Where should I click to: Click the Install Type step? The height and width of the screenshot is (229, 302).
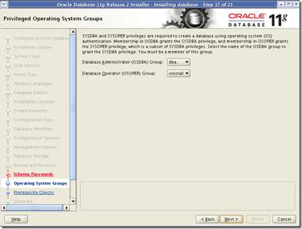25,74
